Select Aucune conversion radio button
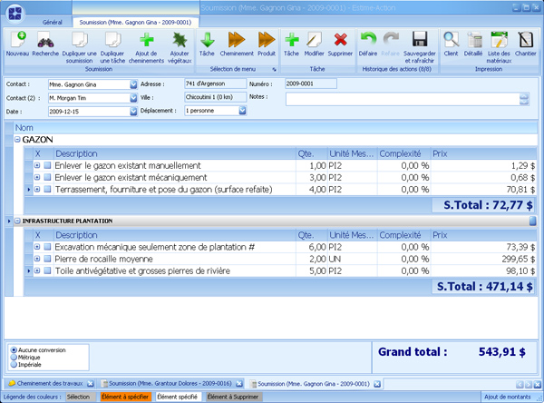 [13, 349]
